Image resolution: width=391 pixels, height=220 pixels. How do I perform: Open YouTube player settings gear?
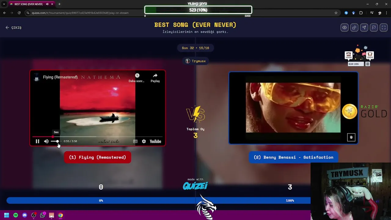(144, 141)
